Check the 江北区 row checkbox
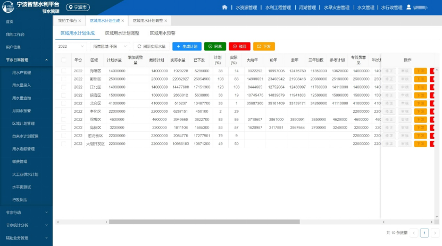 pyautogui.click(x=63, y=87)
